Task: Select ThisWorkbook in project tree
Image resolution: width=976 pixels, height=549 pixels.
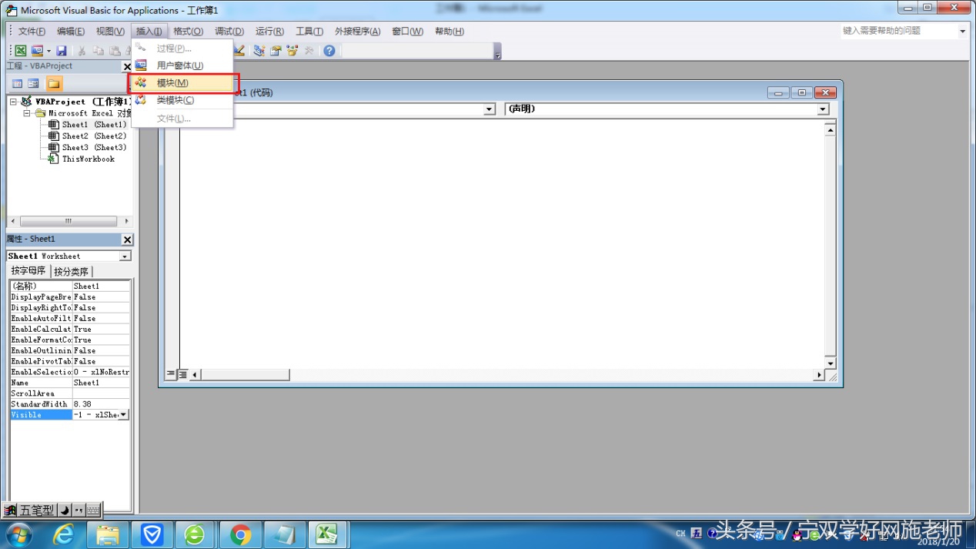Action: pos(88,159)
